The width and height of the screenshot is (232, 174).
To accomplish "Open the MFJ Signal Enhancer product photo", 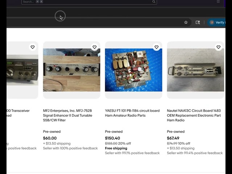I will (72, 70).
